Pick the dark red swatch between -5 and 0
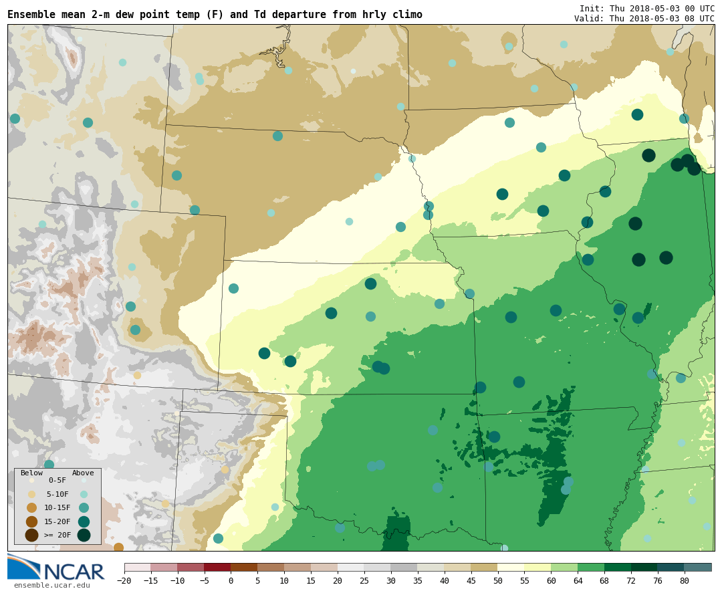The width and height of the screenshot is (722, 593). tap(217, 567)
